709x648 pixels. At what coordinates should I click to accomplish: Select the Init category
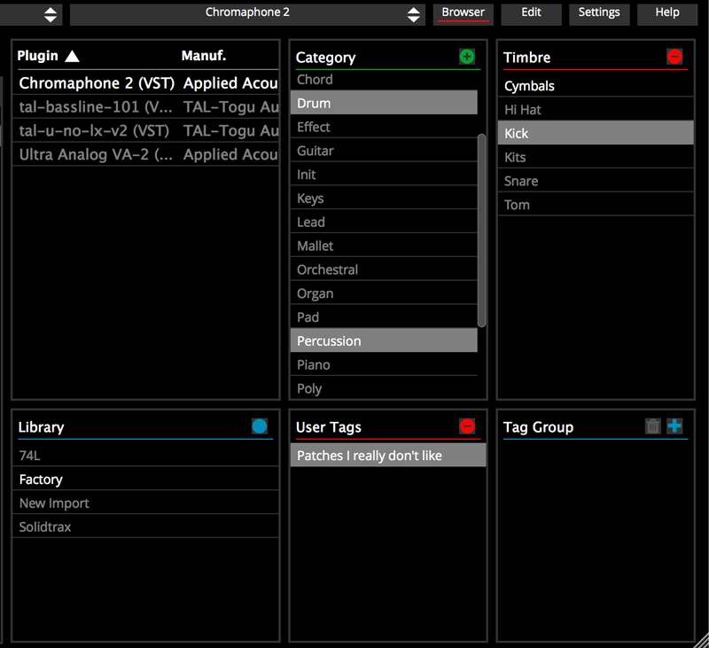coord(384,174)
